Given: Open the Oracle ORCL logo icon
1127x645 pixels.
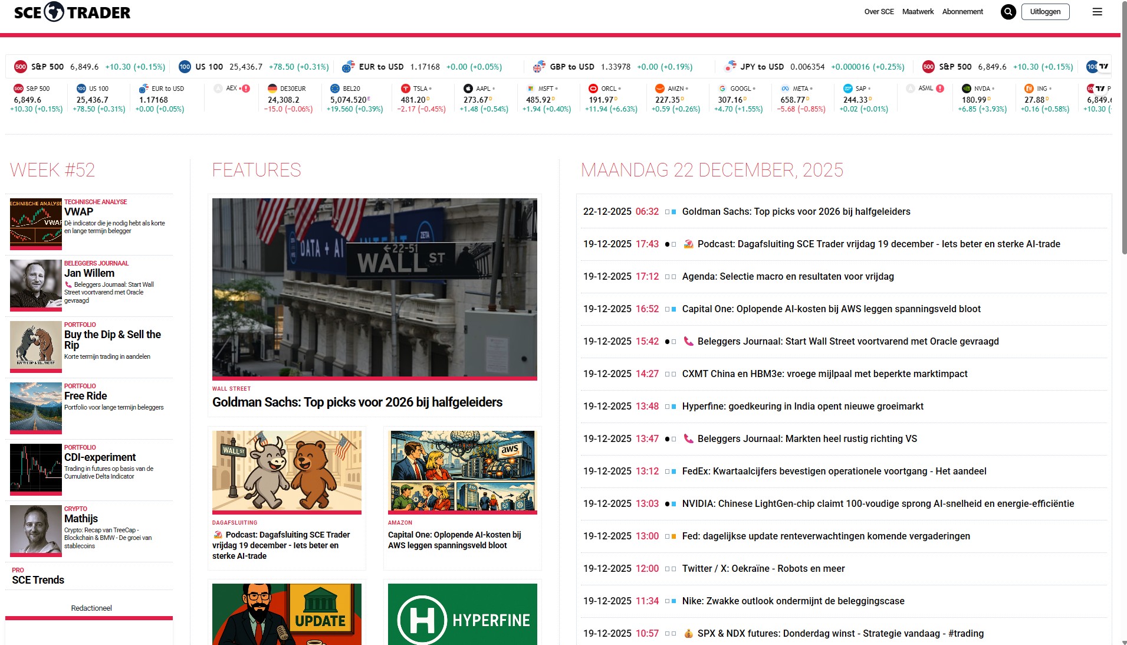Looking at the screenshot, I should tap(593, 89).
